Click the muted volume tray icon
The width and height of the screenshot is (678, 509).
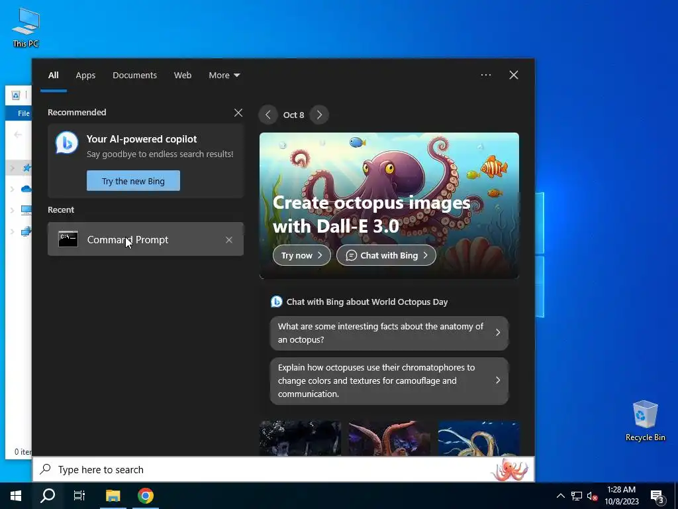(592, 496)
